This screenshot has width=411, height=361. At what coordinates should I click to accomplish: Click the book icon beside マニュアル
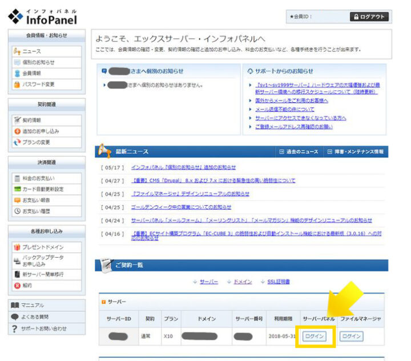tap(15, 305)
